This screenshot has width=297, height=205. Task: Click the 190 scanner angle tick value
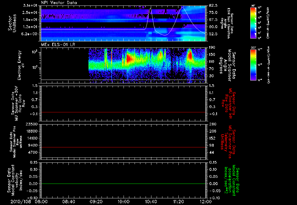(x=212, y=47)
